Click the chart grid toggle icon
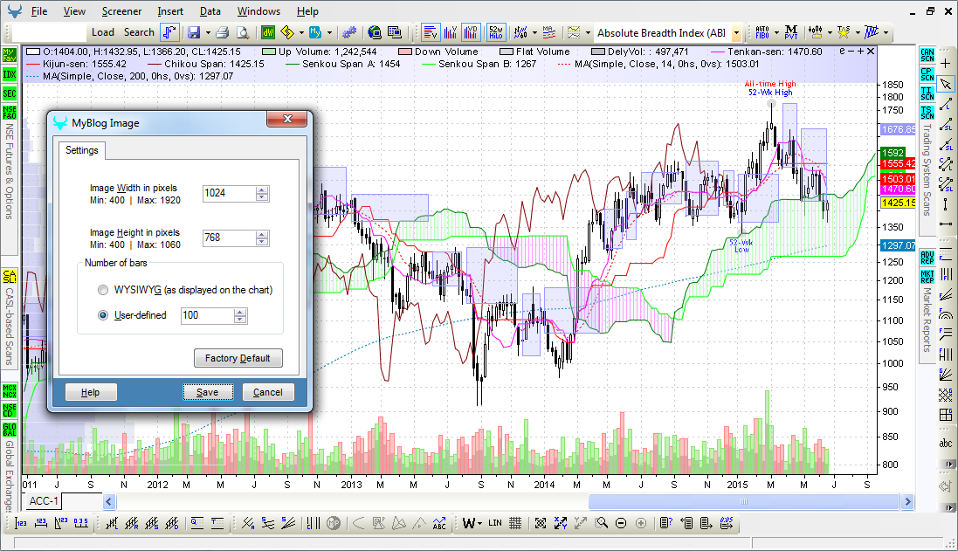This screenshot has height=551, width=958. (x=515, y=523)
